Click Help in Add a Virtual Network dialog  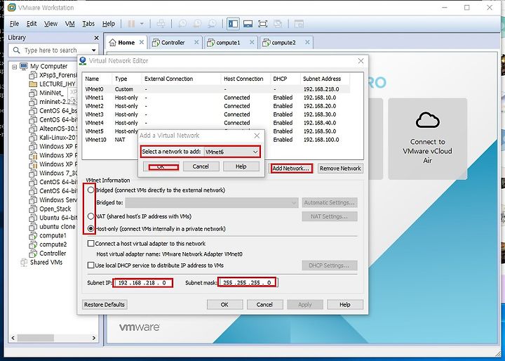click(241, 166)
